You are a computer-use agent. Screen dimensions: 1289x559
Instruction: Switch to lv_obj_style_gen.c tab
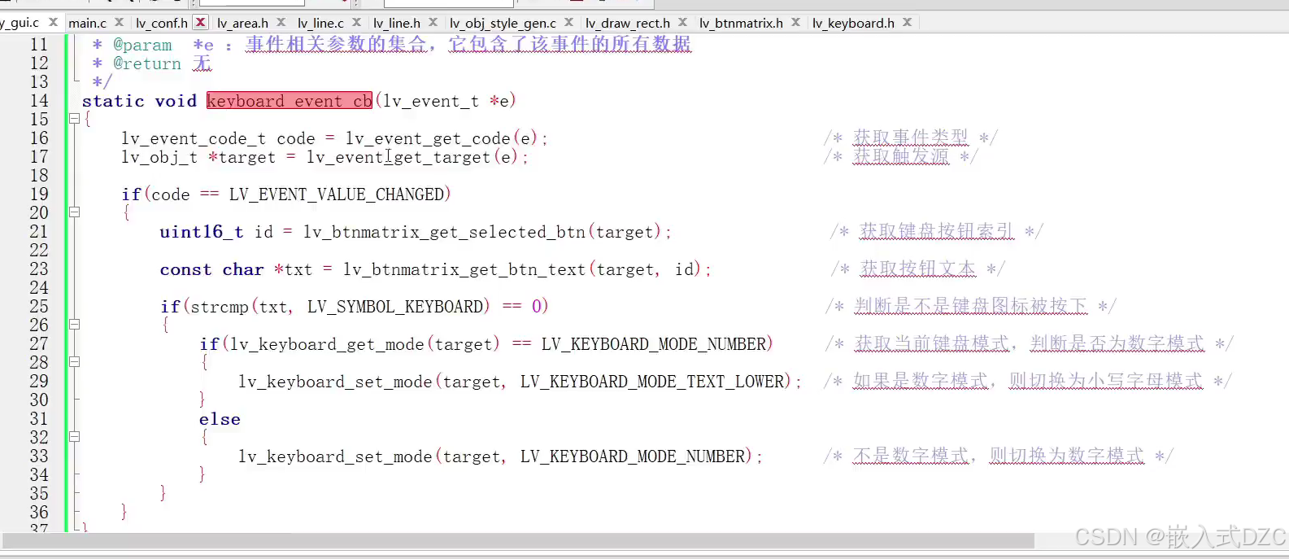pos(503,23)
